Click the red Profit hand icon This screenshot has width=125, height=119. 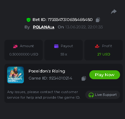97,46
